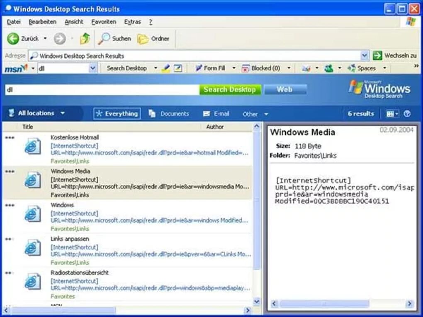Change results view with the grid icon
The width and height of the screenshot is (423, 317).
pyautogui.click(x=390, y=113)
